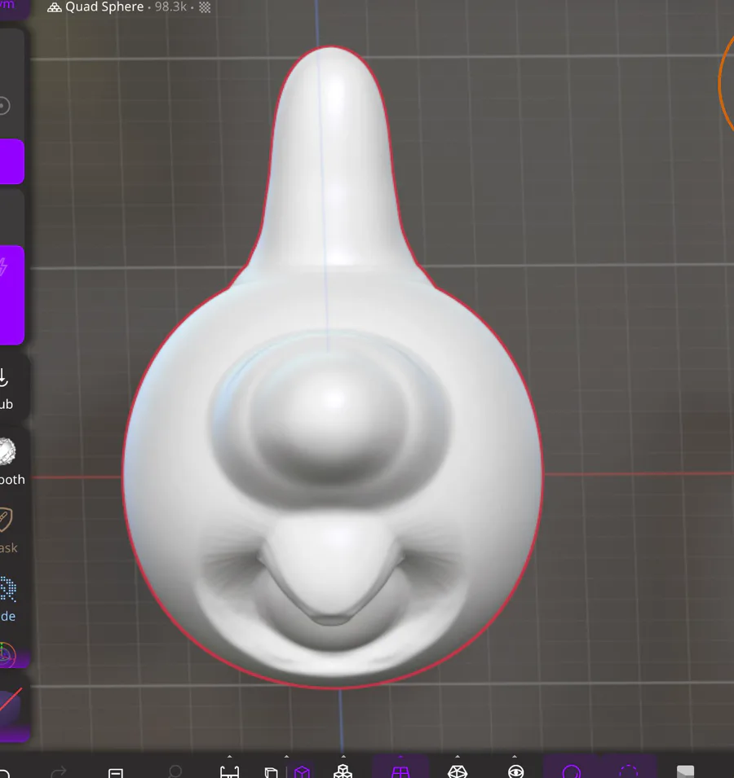Toggle the purple single cube solo icon
This screenshot has height=778, width=734.
click(x=302, y=772)
